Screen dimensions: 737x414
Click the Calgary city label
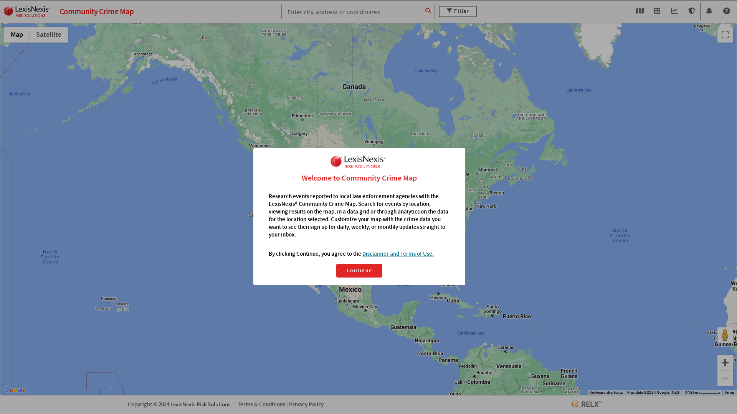tap(299, 134)
